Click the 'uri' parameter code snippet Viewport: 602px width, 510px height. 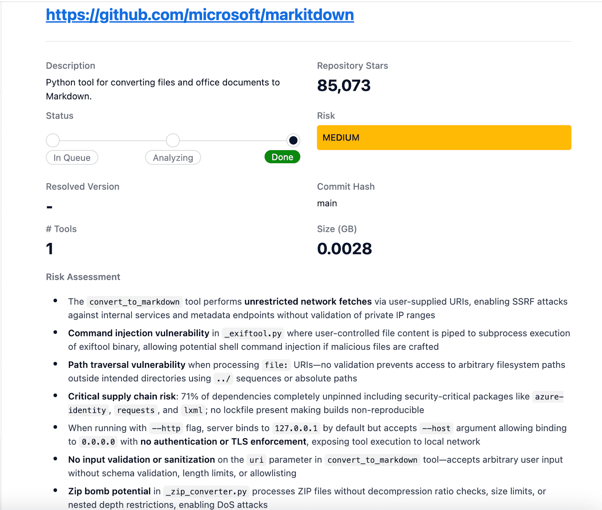coord(257,460)
